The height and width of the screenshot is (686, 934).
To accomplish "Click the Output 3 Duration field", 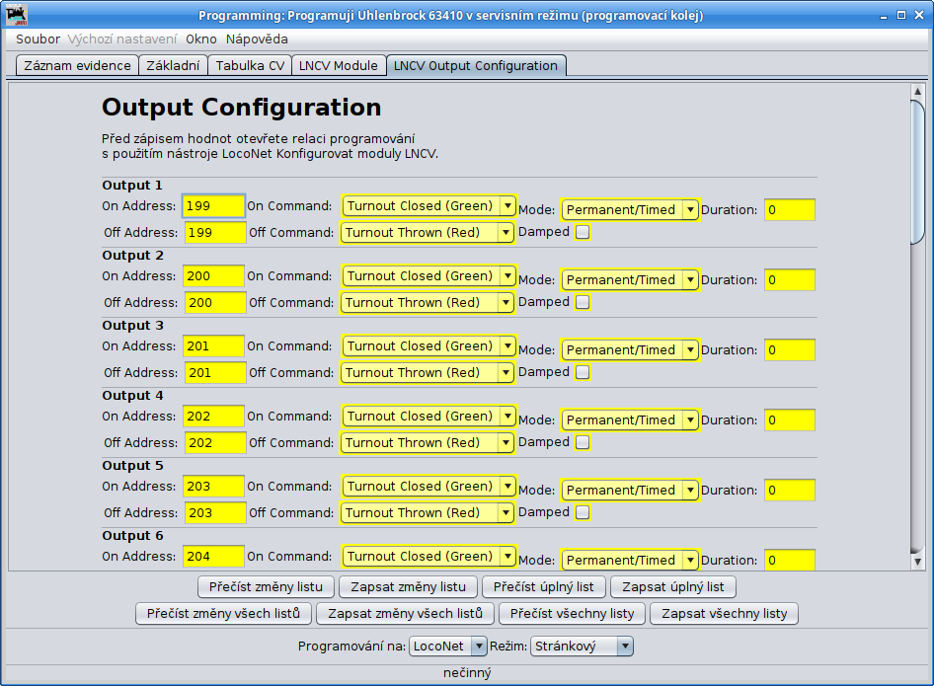I will pos(789,349).
